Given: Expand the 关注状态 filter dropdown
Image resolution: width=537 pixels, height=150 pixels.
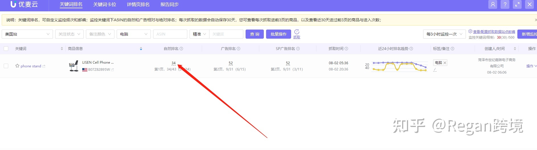Looking at the screenshot, I should tap(69, 34).
